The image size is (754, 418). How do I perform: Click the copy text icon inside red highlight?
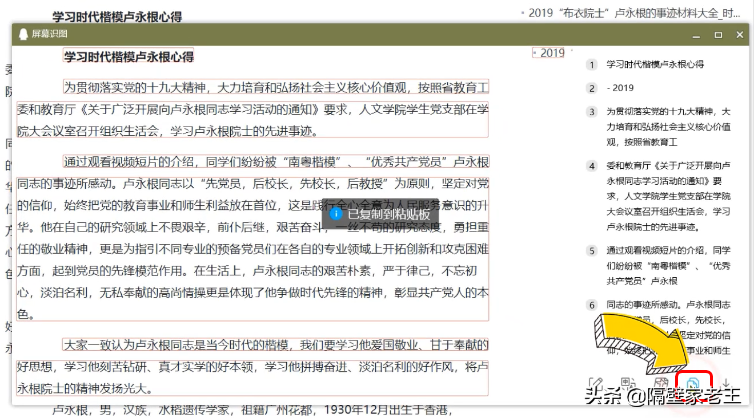click(x=693, y=381)
